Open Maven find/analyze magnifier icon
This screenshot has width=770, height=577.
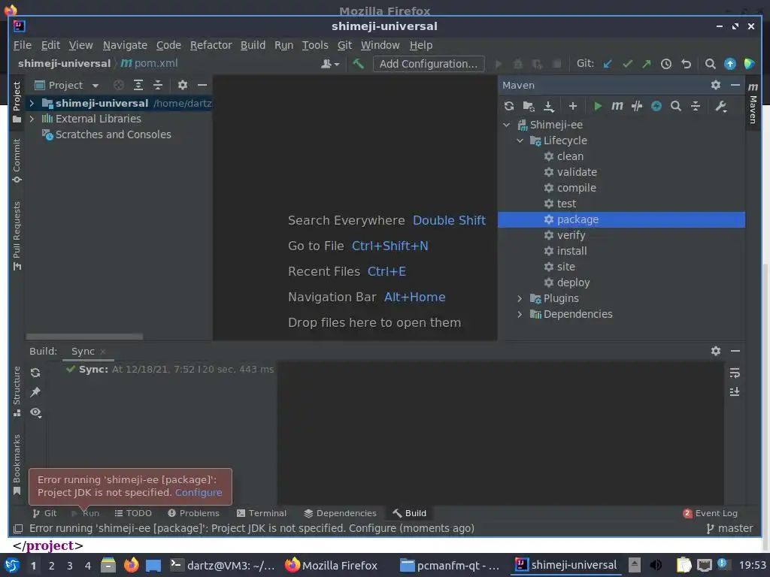[x=676, y=106]
